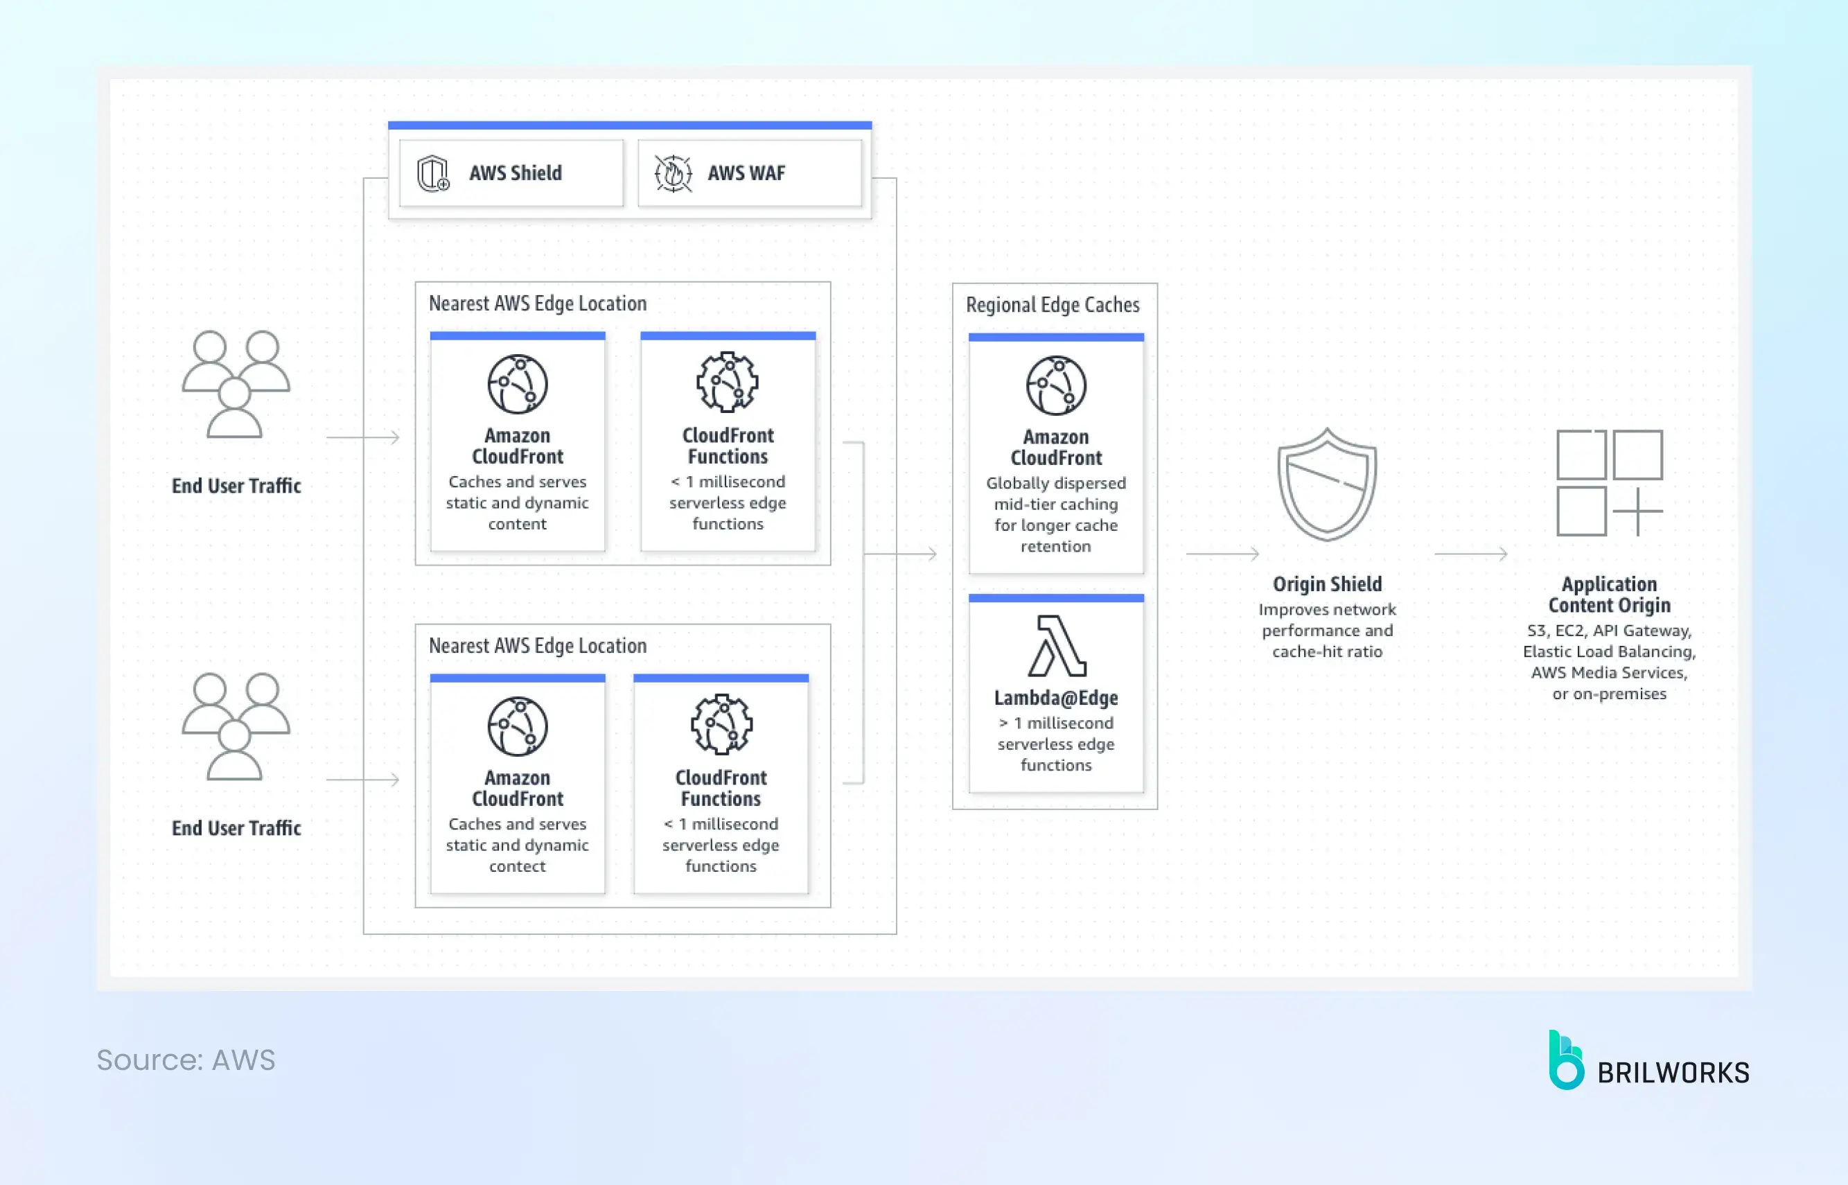
Task: Click the blue header bar above AWS Shield
Action: click(x=629, y=125)
